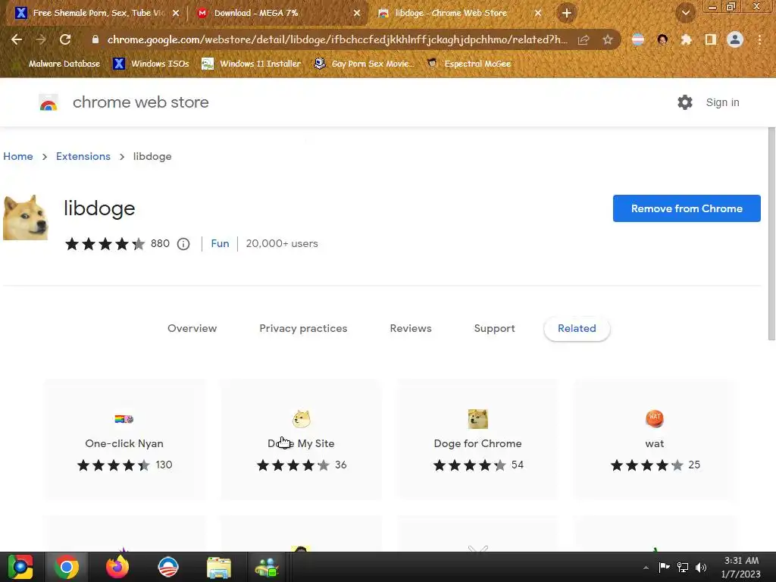Viewport: 776px width, 582px height.
Task: Open the wat extension red button icon
Action: pyautogui.click(x=654, y=418)
